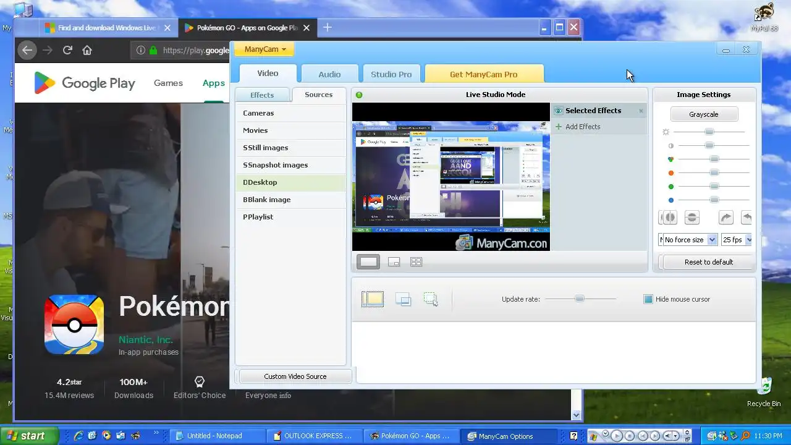Open the browser home page
Viewport: 791px width, 445px height.
point(87,50)
